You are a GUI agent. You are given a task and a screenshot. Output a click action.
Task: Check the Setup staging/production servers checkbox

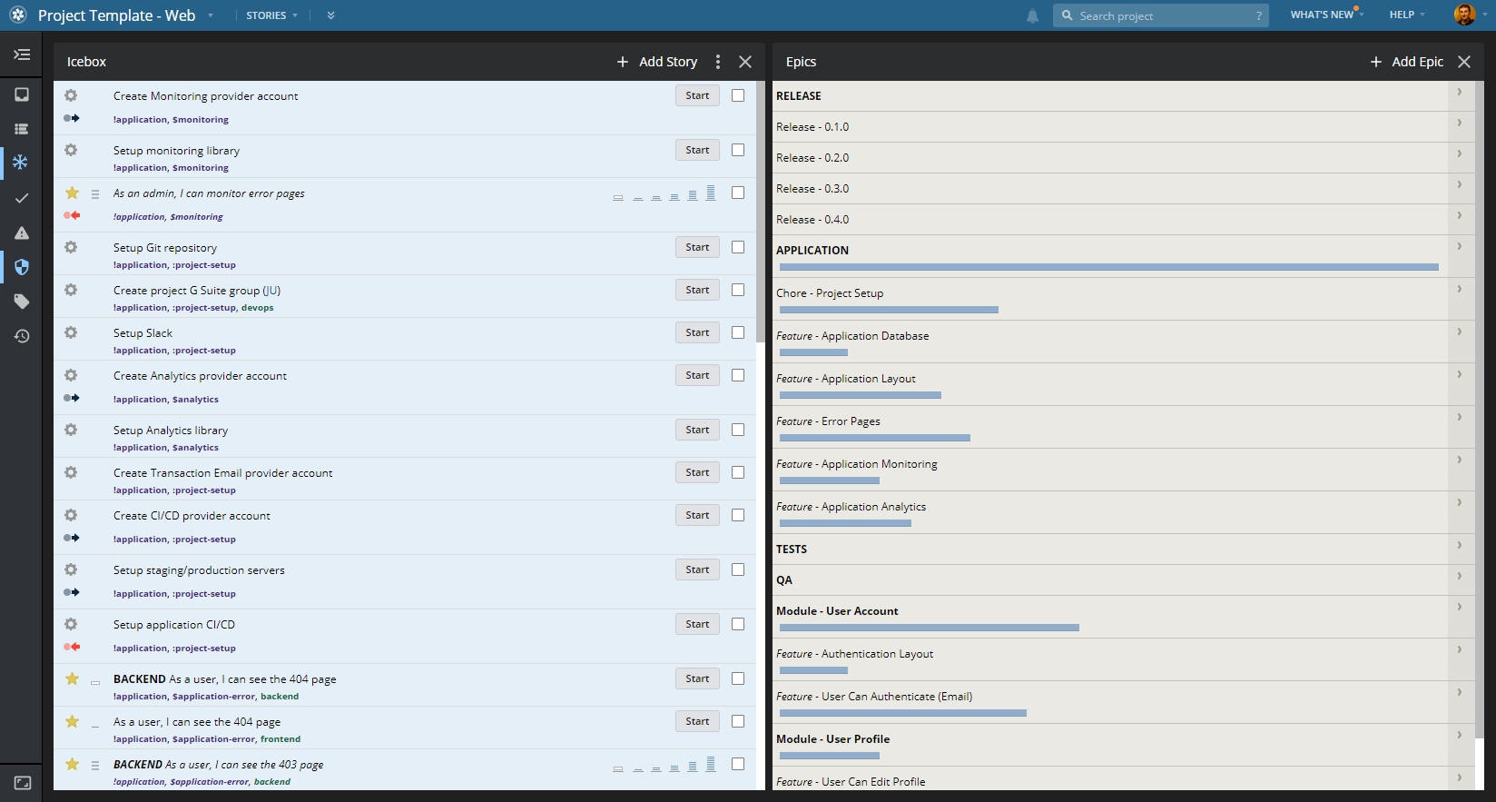(x=738, y=569)
